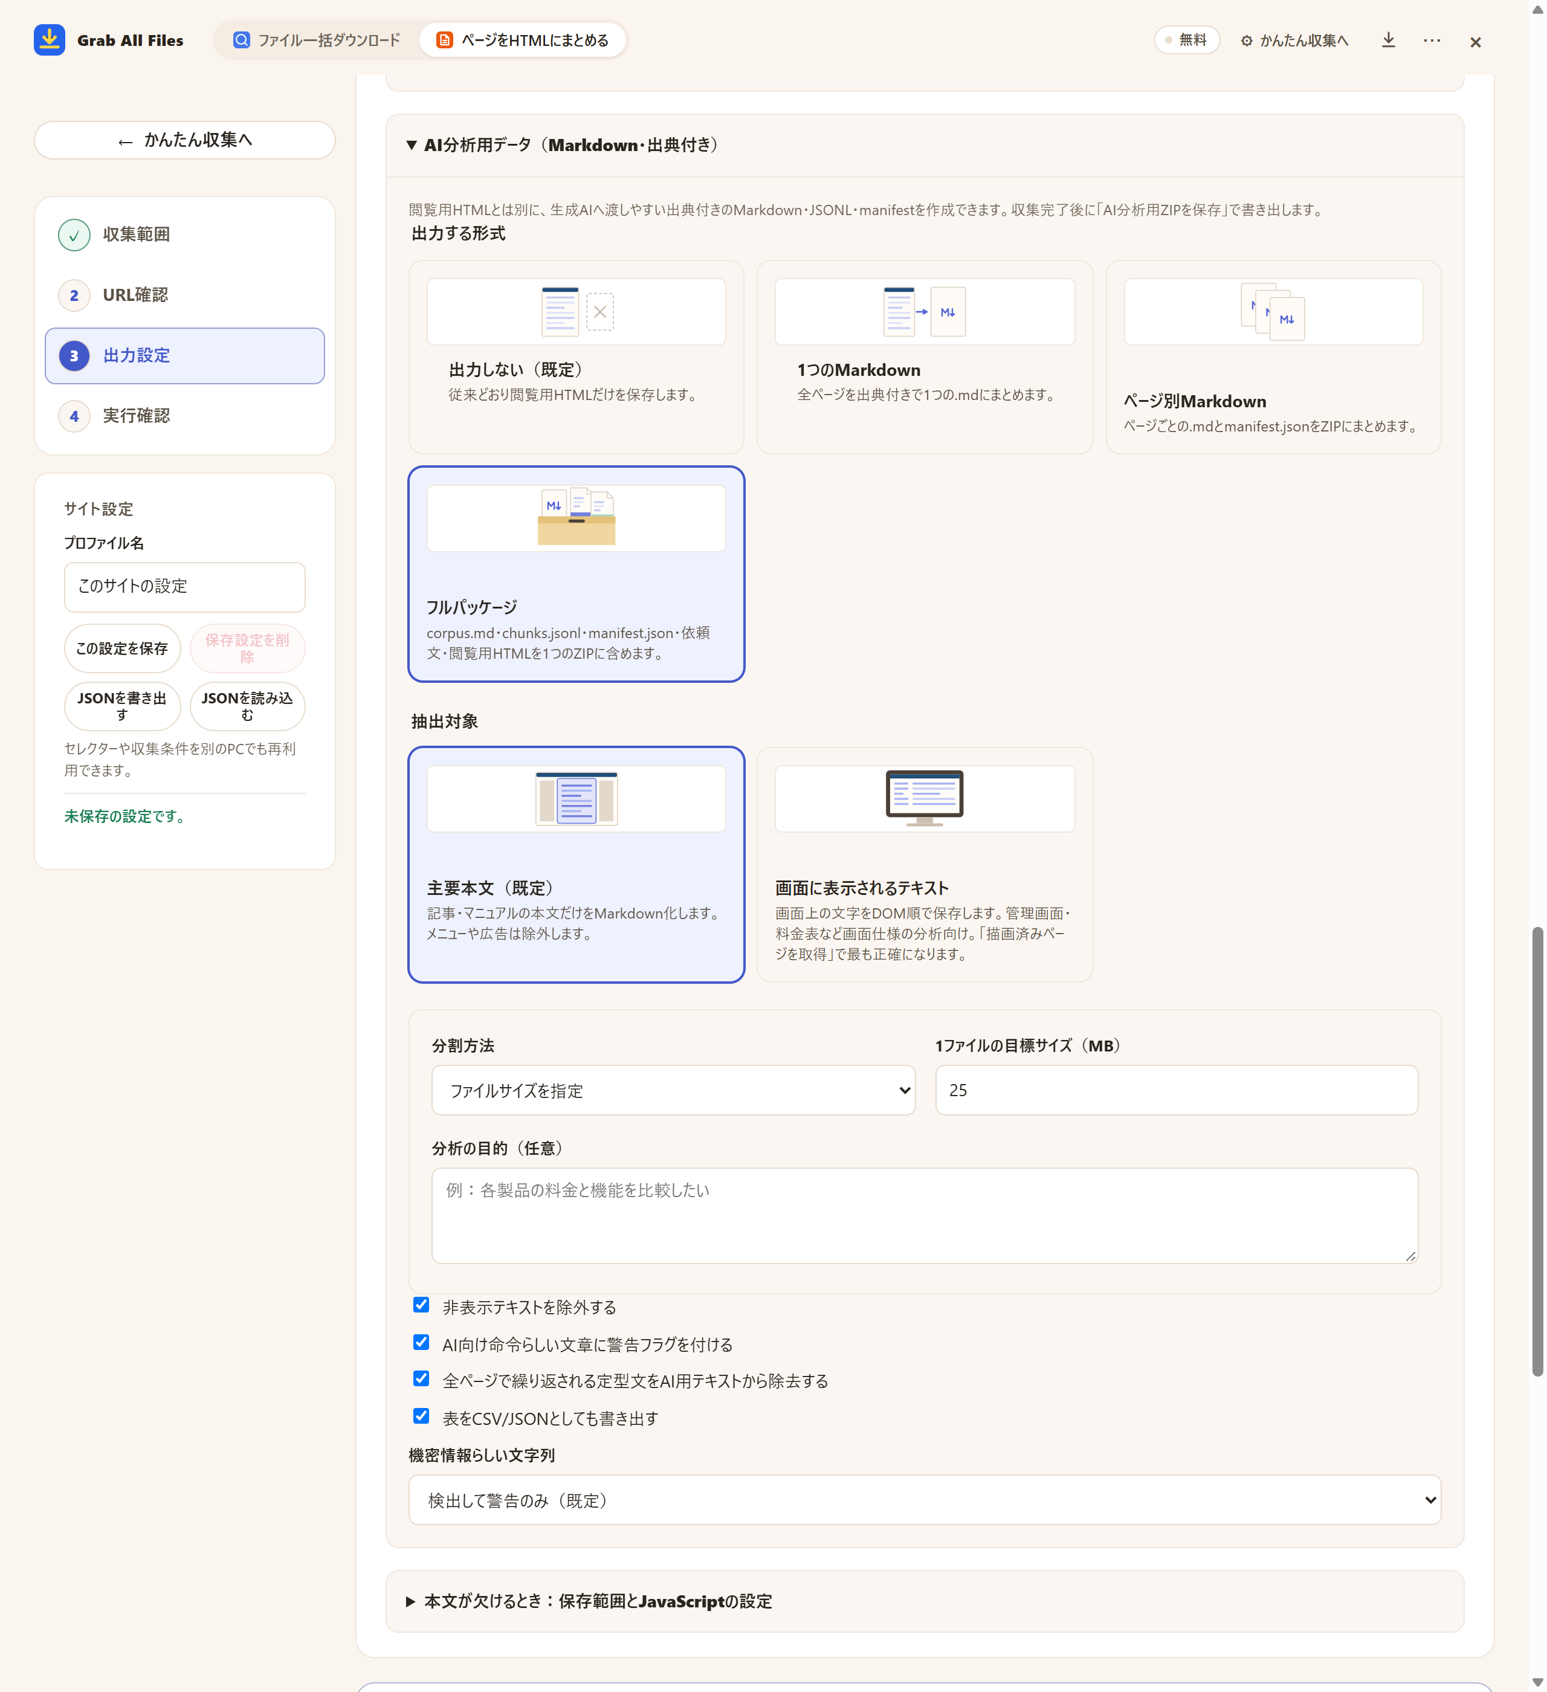Toggle 表をCSV/JSONとしても書き出す checkbox
Viewport: 1547px width, 1692px height.
coord(421,1416)
